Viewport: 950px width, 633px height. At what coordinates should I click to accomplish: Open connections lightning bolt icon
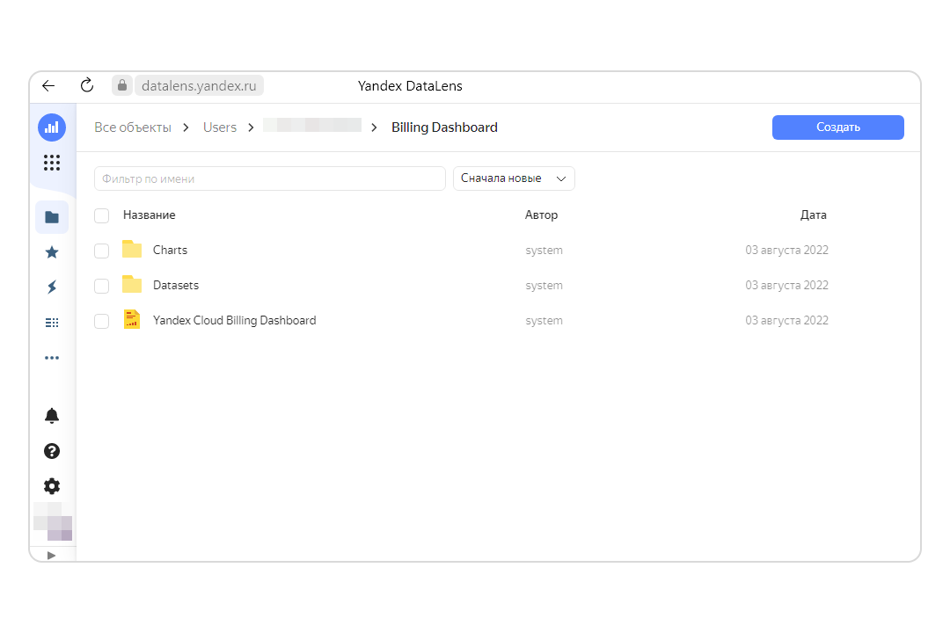(x=52, y=287)
